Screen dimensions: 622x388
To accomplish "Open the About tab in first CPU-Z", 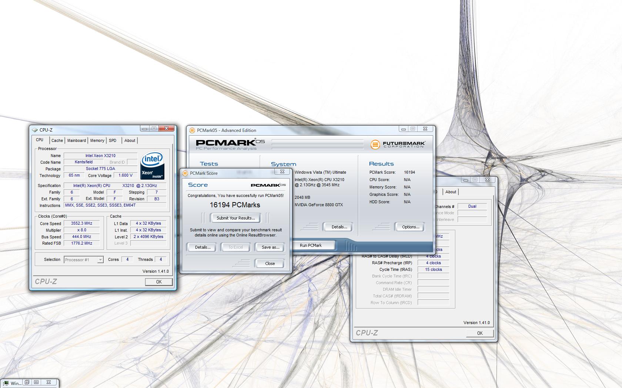I will pyautogui.click(x=130, y=140).
